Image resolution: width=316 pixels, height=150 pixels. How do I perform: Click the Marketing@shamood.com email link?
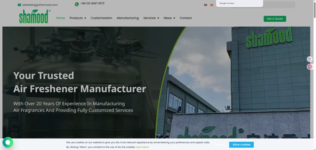pyautogui.click(x=40, y=5)
